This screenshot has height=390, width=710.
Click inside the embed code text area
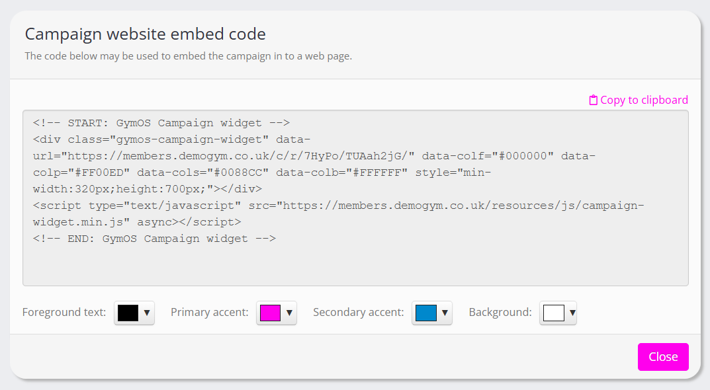pyautogui.click(x=355, y=264)
